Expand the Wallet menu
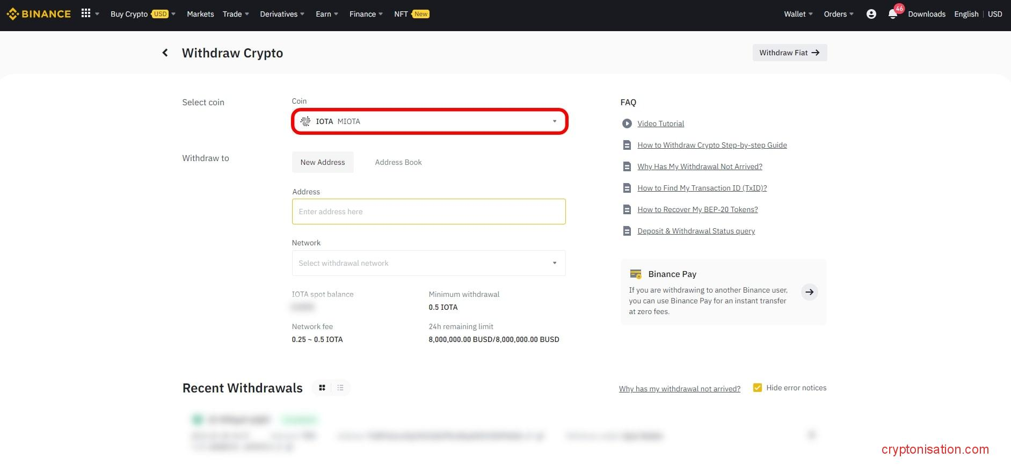The width and height of the screenshot is (1011, 466). [x=798, y=14]
